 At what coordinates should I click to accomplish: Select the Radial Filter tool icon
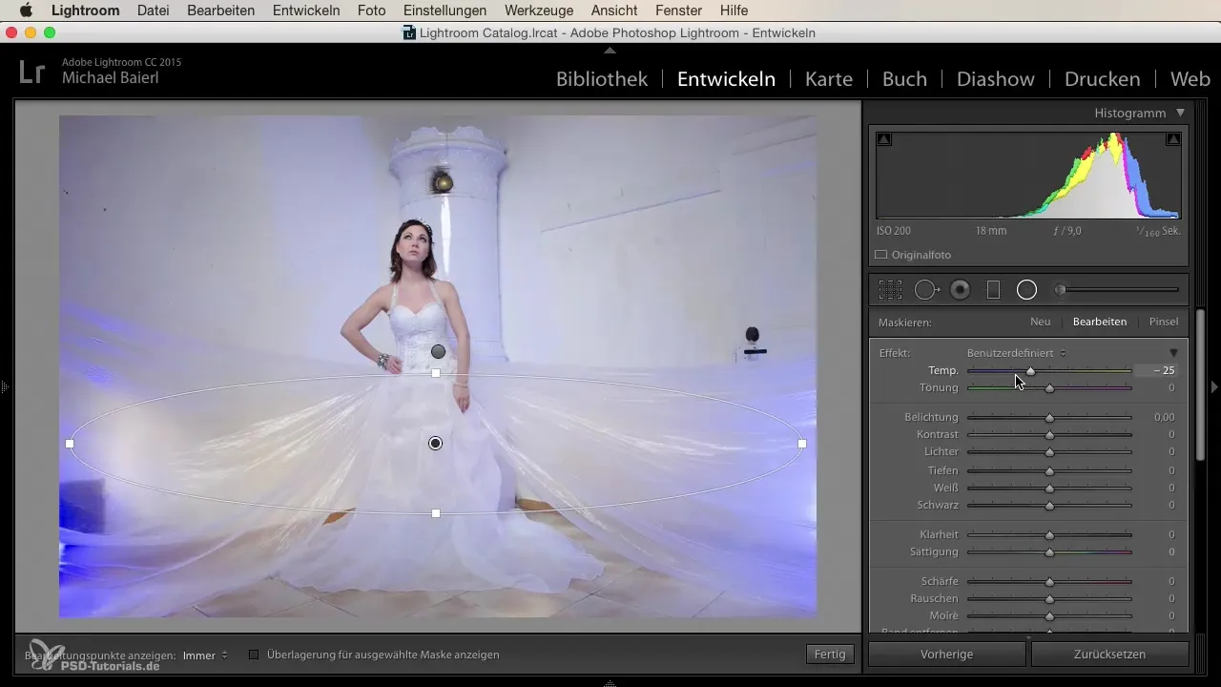pos(1026,290)
